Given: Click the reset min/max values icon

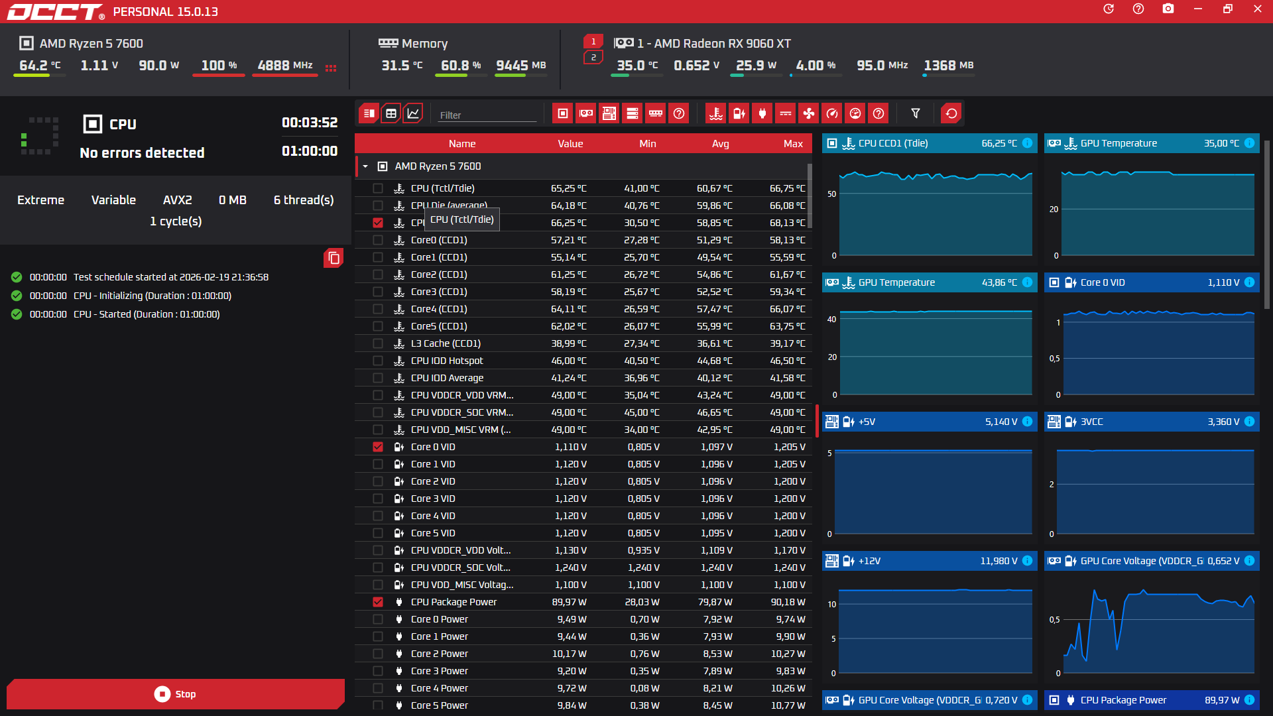Looking at the screenshot, I should [x=951, y=113].
